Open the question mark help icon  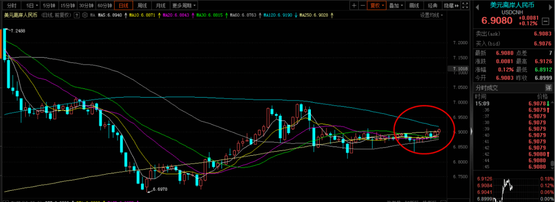tap(77, 15)
